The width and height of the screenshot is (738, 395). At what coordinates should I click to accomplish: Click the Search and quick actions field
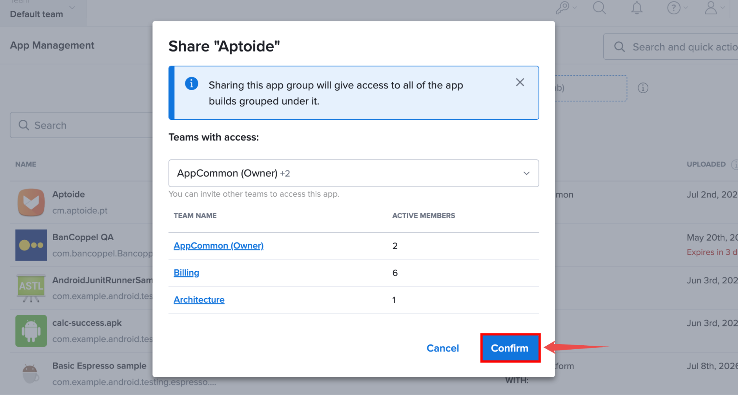(671, 47)
